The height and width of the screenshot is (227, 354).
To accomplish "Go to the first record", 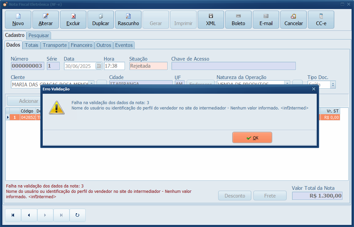I will click(13, 215).
